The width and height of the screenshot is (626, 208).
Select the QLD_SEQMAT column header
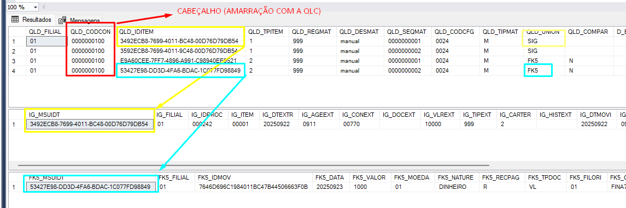pos(408,32)
